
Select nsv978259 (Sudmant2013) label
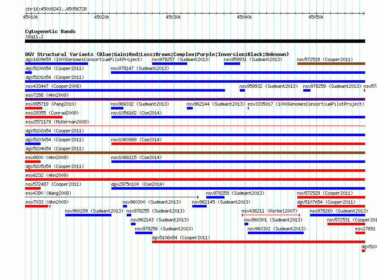coord(332,86)
